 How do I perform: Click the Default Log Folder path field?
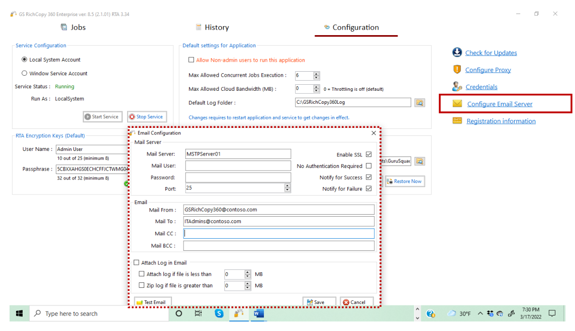pos(353,102)
